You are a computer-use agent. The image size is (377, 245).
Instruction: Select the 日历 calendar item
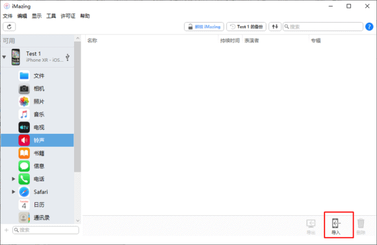pyautogui.click(x=37, y=205)
